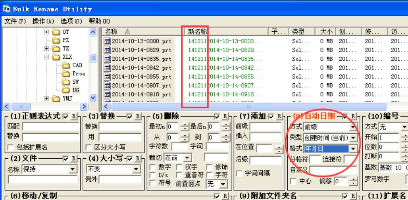Check the 汉字 removal checkbox

pyautogui.click(x=179, y=167)
